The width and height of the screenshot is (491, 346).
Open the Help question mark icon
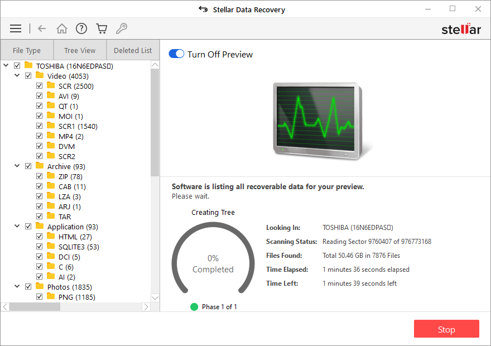click(81, 28)
